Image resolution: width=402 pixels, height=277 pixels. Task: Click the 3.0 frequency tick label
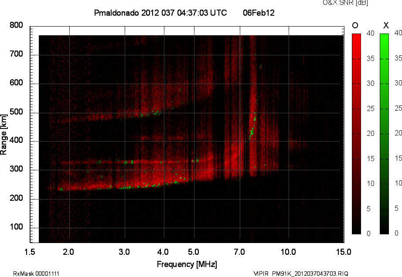tap(124, 252)
